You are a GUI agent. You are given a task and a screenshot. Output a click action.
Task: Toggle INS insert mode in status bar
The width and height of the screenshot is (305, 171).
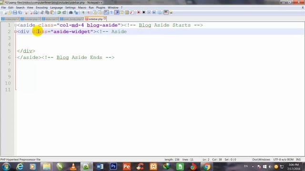pos(298,160)
